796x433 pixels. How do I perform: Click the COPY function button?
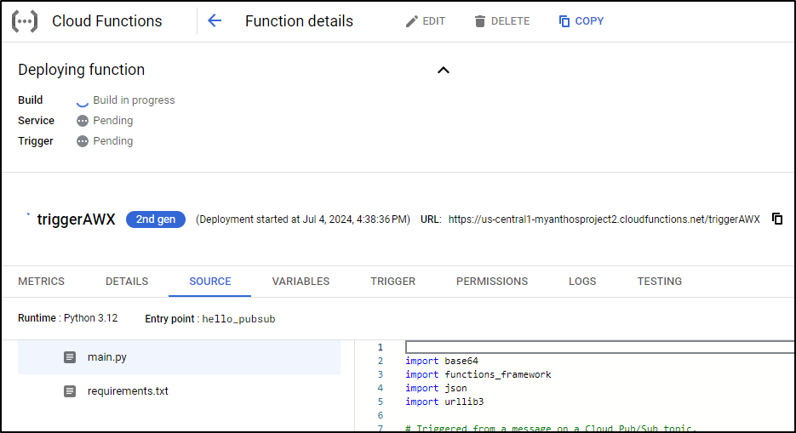(x=581, y=21)
